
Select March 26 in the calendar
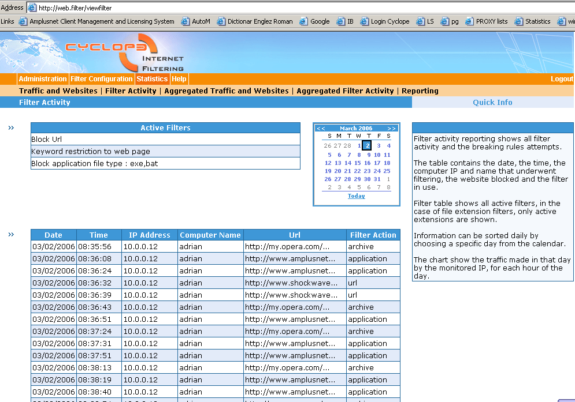pyautogui.click(x=328, y=179)
